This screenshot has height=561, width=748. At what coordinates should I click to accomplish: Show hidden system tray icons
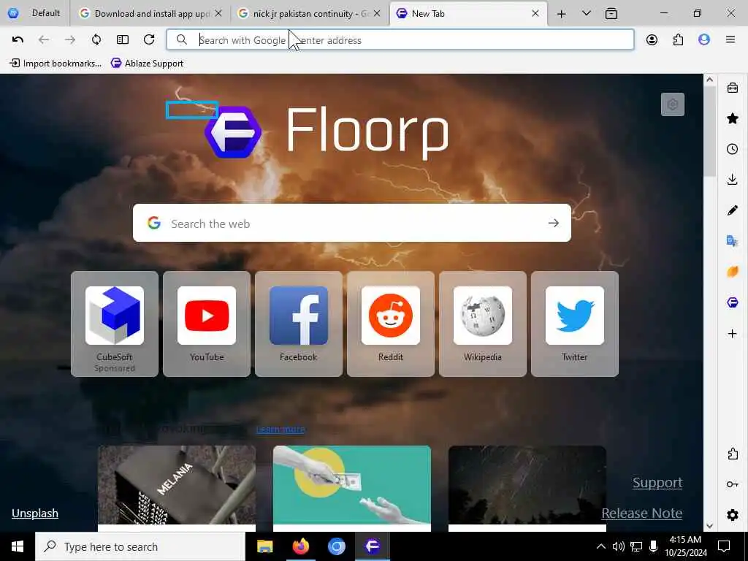tap(601, 546)
